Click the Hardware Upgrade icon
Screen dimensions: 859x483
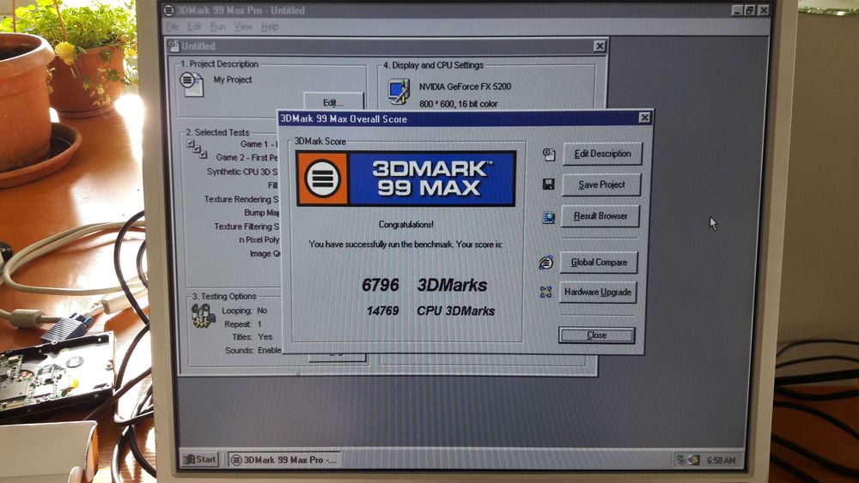coord(545,292)
